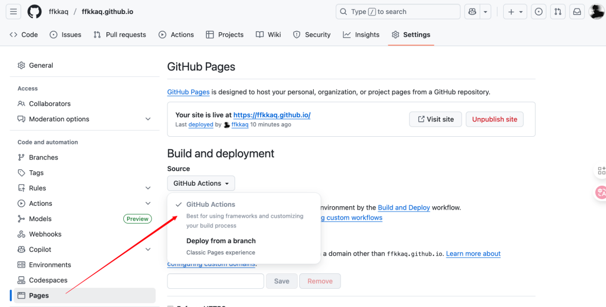Switch to the Actions tab
Screen dimensions: 606x307
click(x=176, y=35)
